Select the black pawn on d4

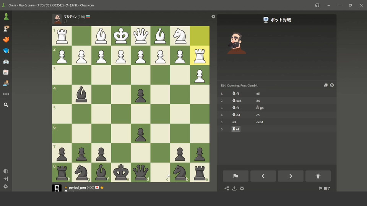[141, 95]
